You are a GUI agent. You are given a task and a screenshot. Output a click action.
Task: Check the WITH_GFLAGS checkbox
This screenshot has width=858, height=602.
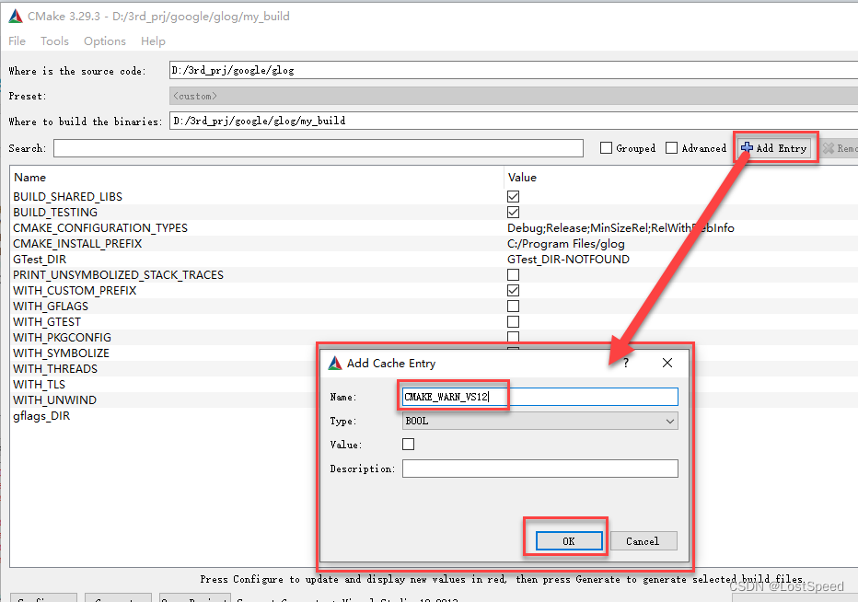point(514,306)
